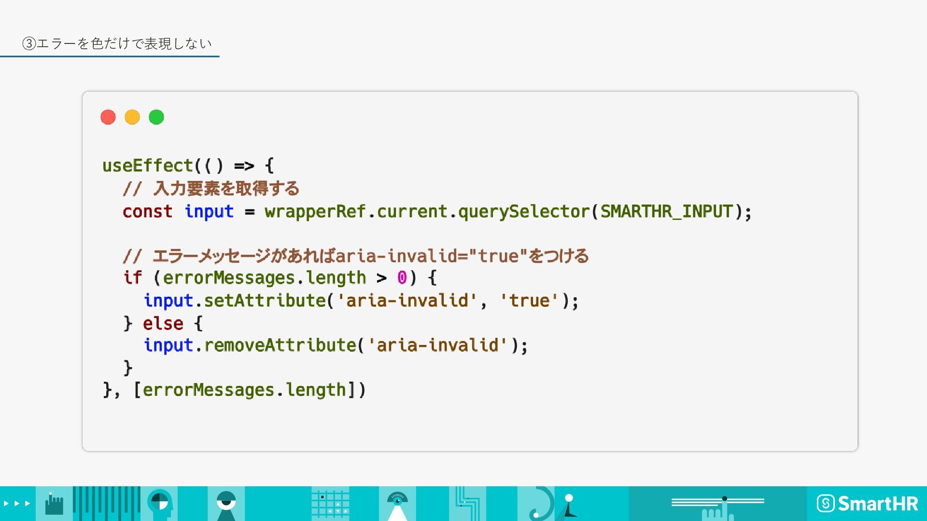927x521 pixels.
Task: Click the pointing hand icon in footer
Action: (x=54, y=504)
